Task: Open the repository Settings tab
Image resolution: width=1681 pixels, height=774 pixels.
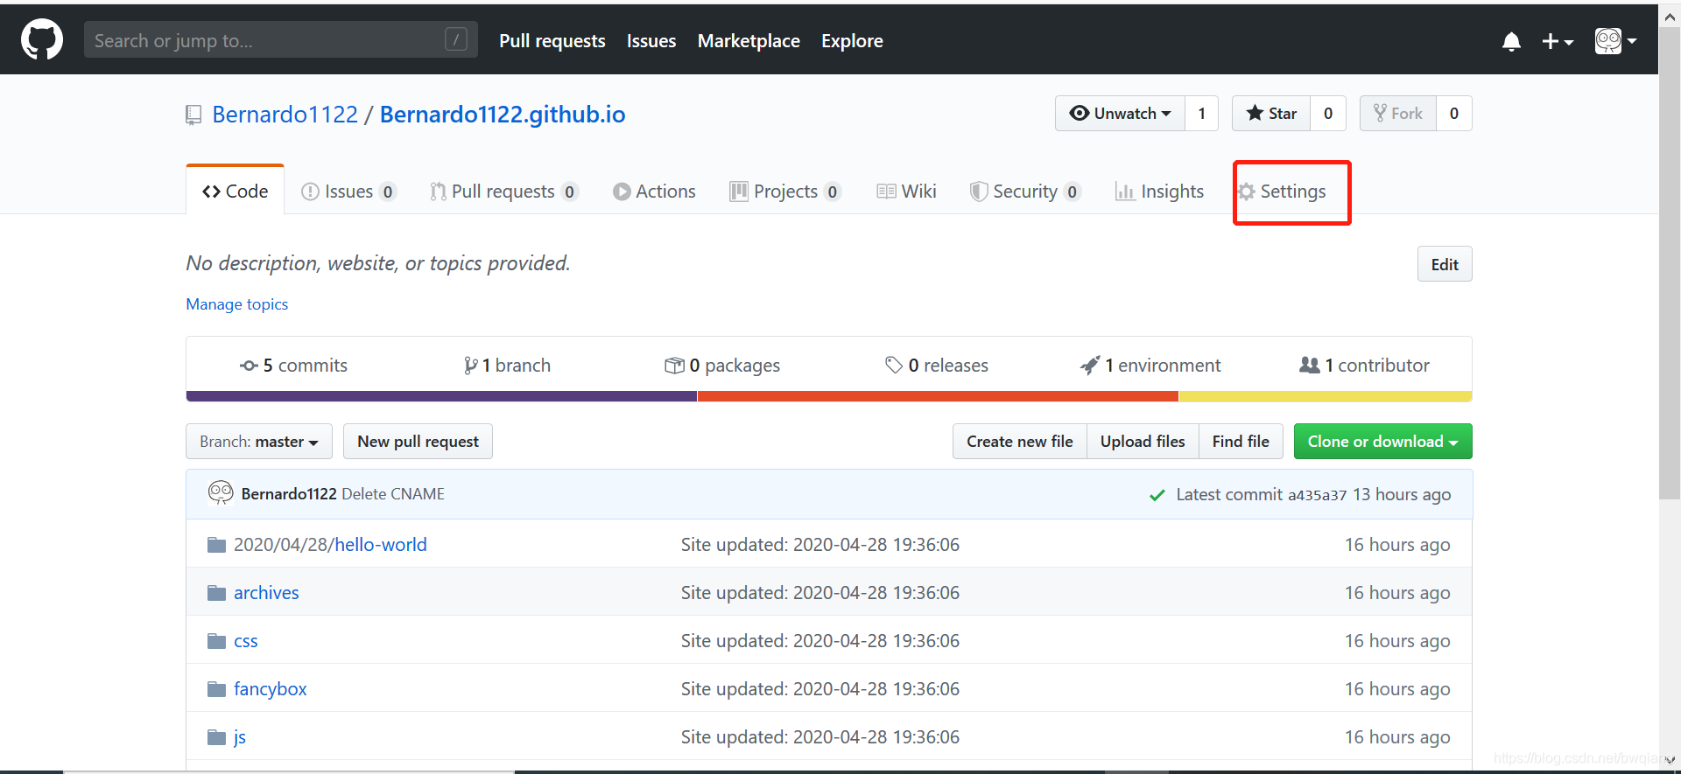Action: 1282,192
